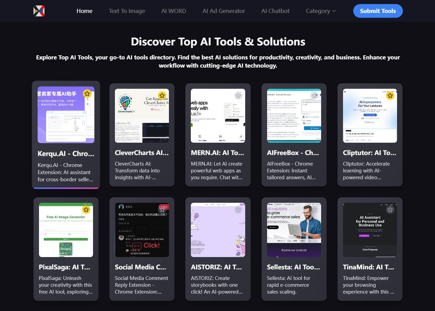Expand the Category dropdown menu
Viewport: 435px width, 311px height.
[x=321, y=11]
